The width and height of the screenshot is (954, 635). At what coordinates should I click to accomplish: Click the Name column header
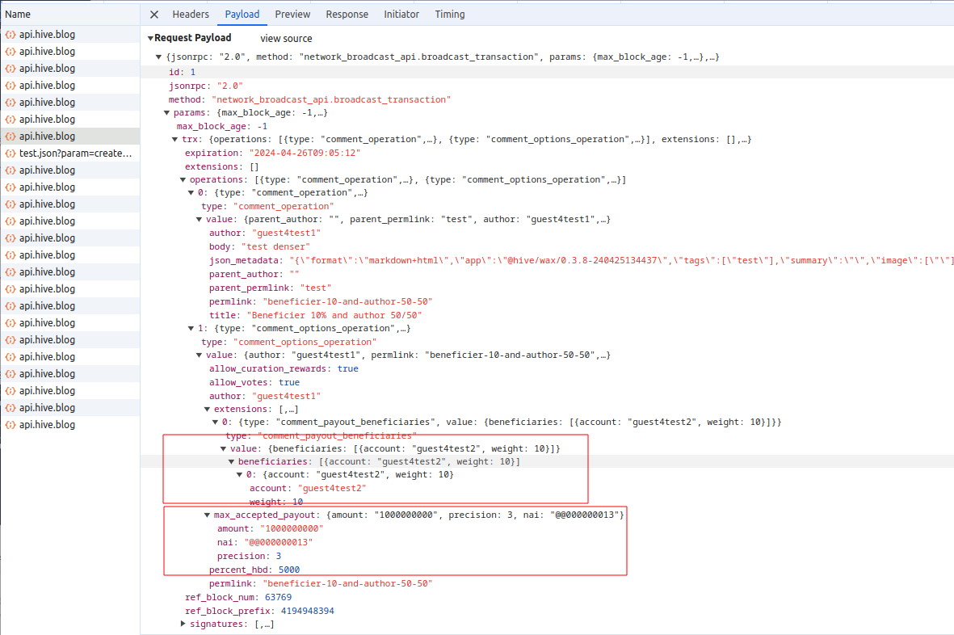(18, 15)
